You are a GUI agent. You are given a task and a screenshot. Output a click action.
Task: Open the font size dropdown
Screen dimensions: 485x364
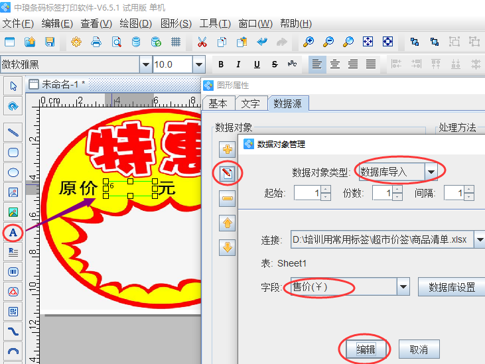pyautogui.click(x=198, y=65)
